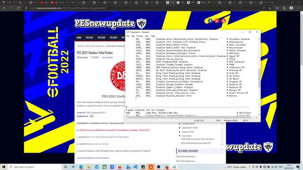Open the File menu in Notepad
The height and width of the screenshot is (170, 303).
click(127, 36)
